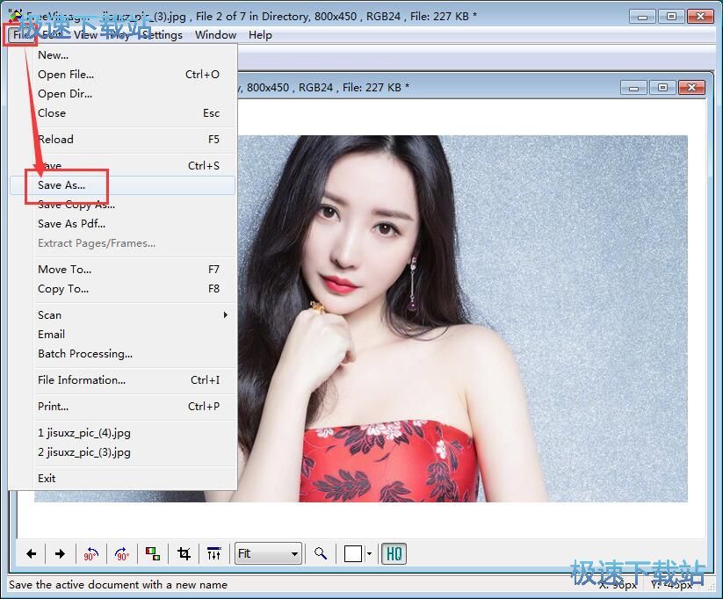
Task: Choose Print... menu entry
Action: 123,407
